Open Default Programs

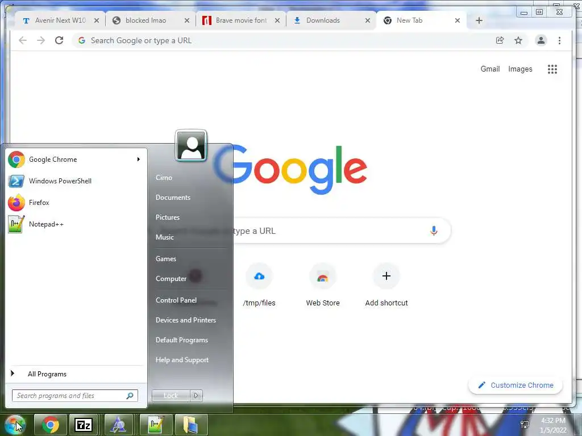tap(181, 340)
